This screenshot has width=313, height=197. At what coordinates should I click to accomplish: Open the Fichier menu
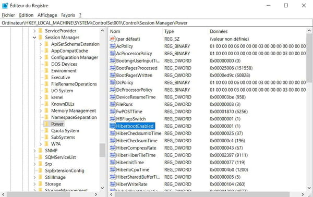(8, 15)
